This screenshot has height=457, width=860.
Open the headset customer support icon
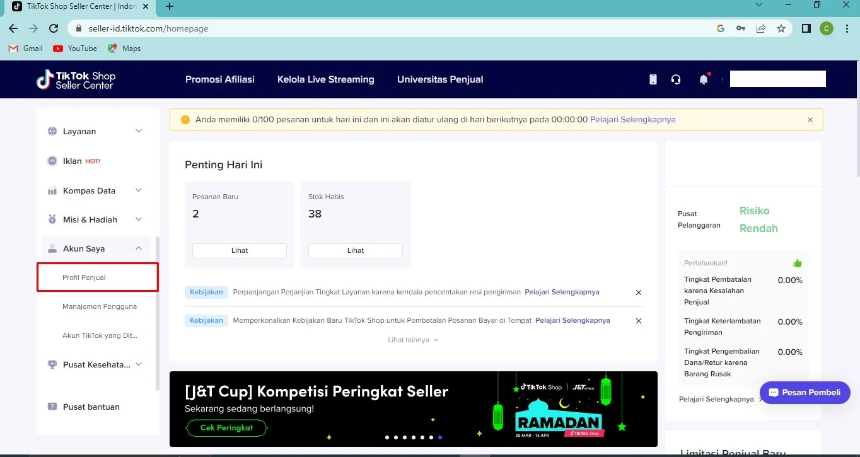pyautogui.click(x=676, y=79)
